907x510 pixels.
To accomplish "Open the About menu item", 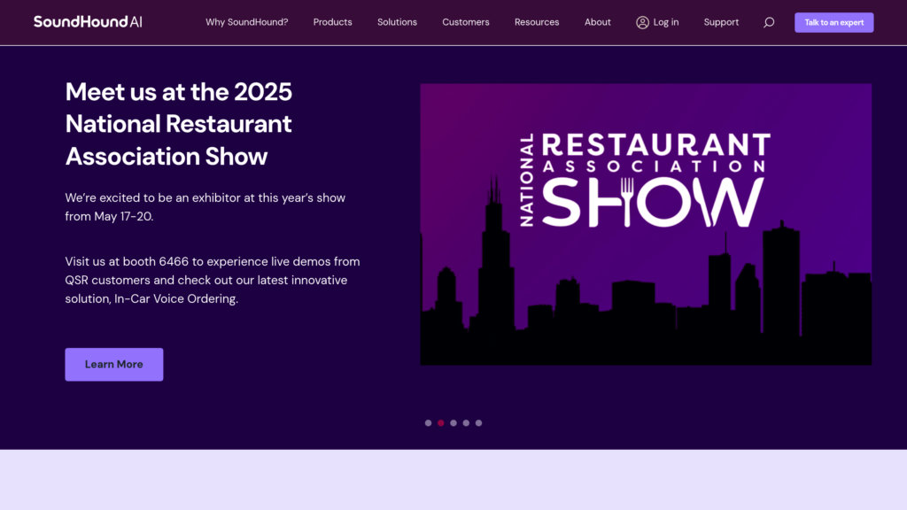I will (x=598, y=22).
